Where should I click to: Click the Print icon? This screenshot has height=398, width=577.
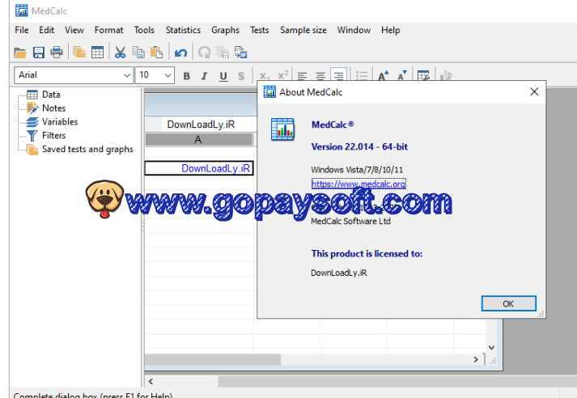pos(57,53)
